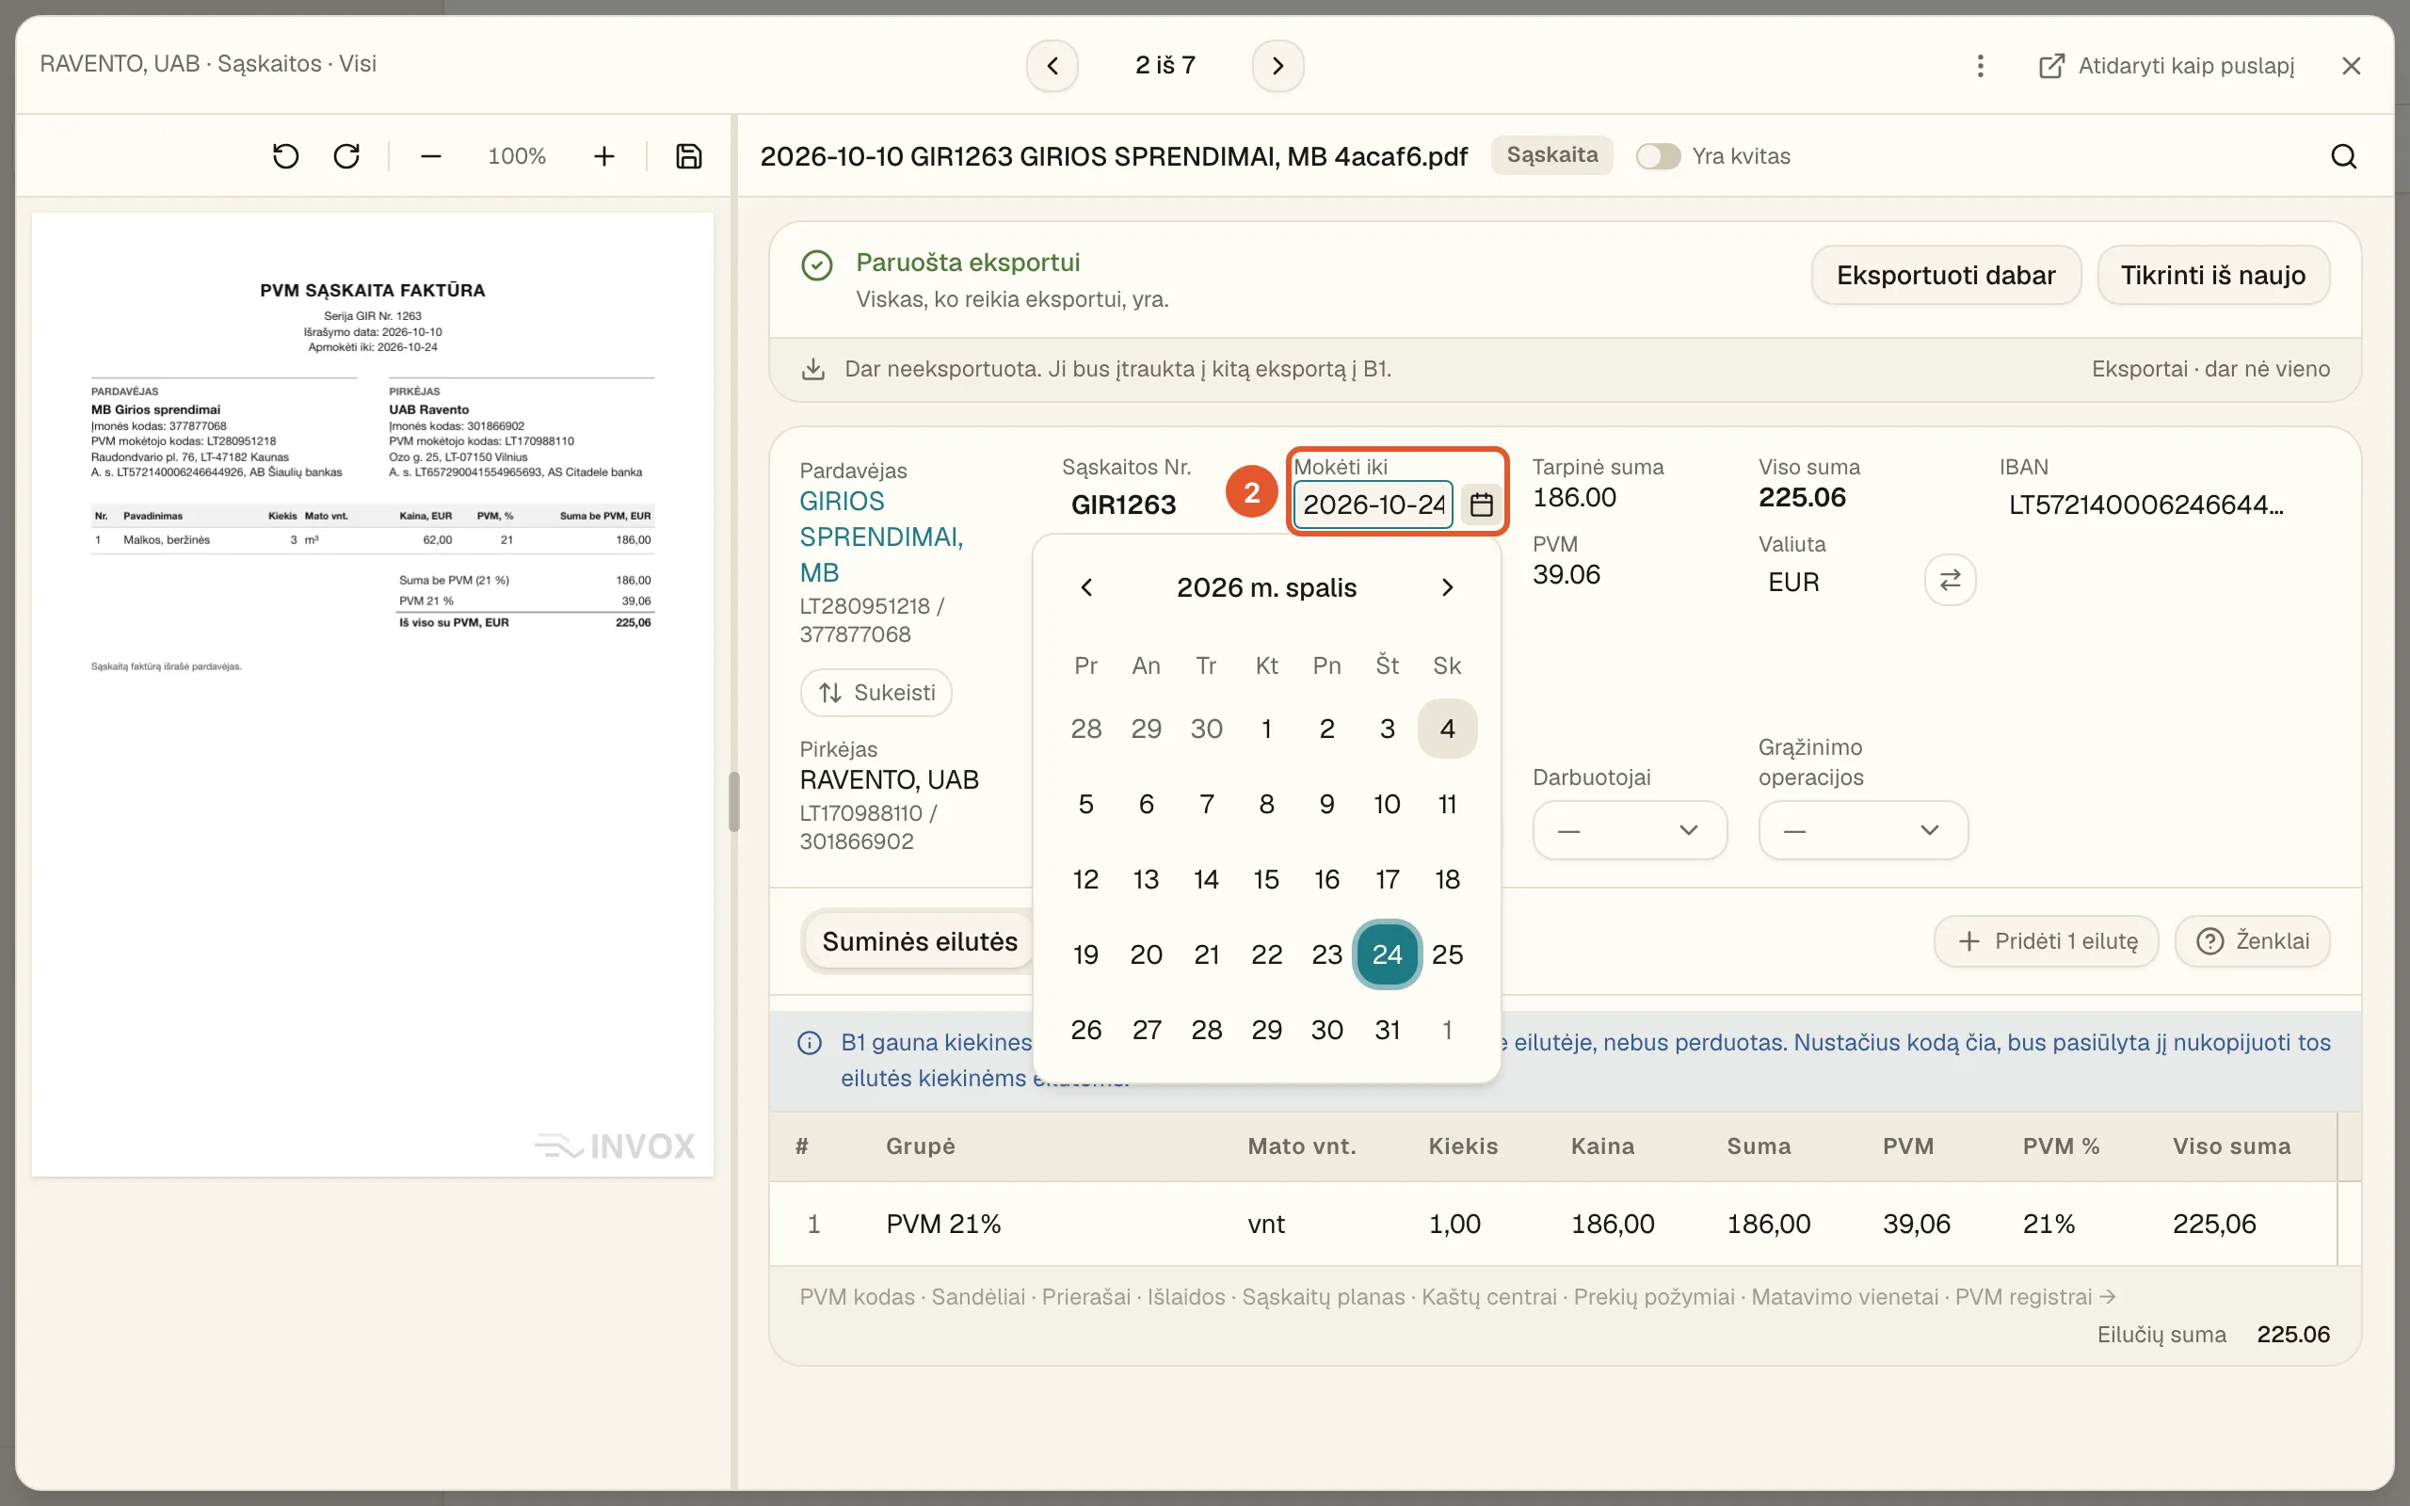Click the Sąskaita document type badge
Viewport: 2410px width, 1506px height.
click(x=1551, y=155)
